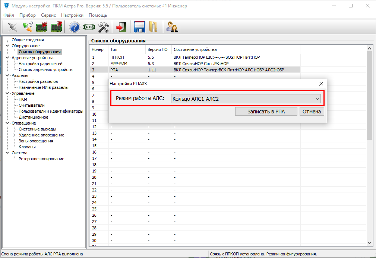Open the Сервис menu
The height and width of the screenshot is (258, 376).
48,15
